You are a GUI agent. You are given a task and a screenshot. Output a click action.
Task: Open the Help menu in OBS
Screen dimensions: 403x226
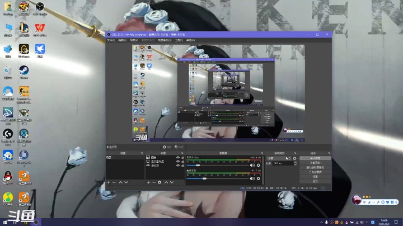(190, 40)
